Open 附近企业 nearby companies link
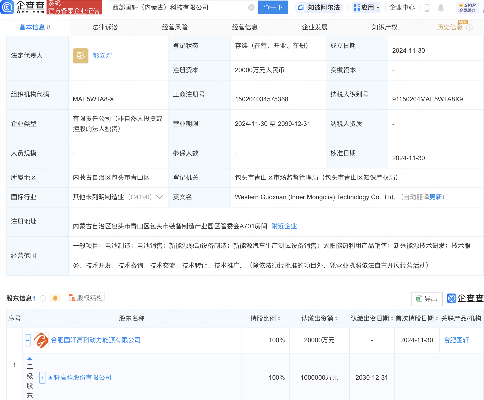The image size is (484, 400). click(x=284, y=226)
